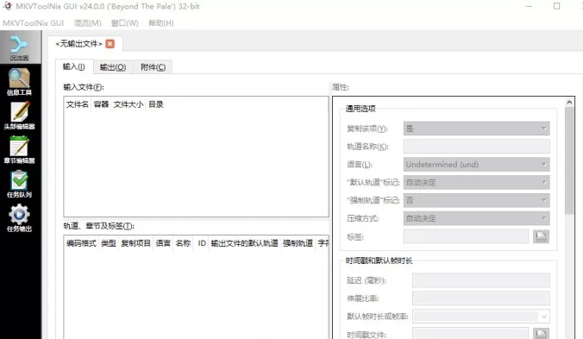Open the 窗口(W) menu
583x339 pixels.
point(124,23)
